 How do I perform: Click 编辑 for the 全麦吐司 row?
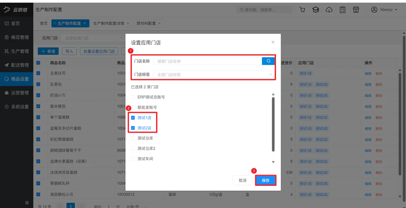368,74
